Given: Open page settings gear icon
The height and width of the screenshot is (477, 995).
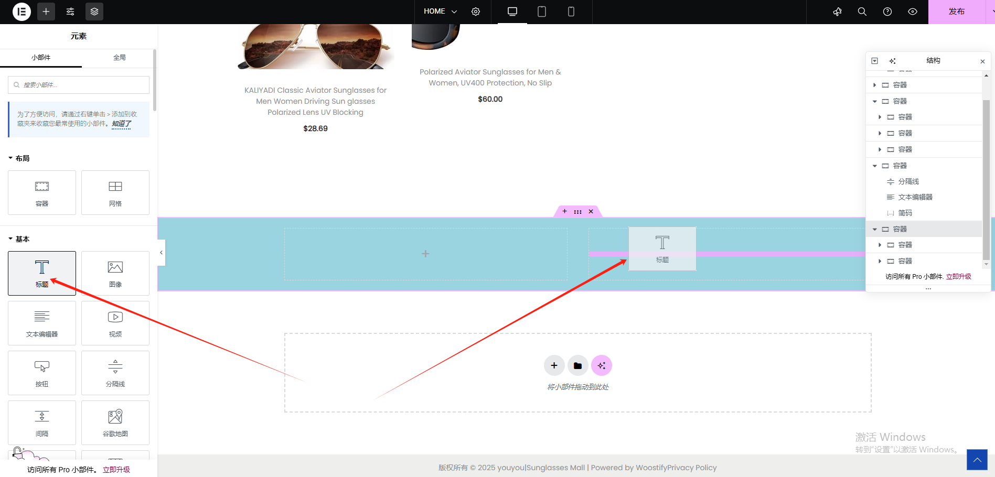Looking at the screenshot, I should coord(476,12).
